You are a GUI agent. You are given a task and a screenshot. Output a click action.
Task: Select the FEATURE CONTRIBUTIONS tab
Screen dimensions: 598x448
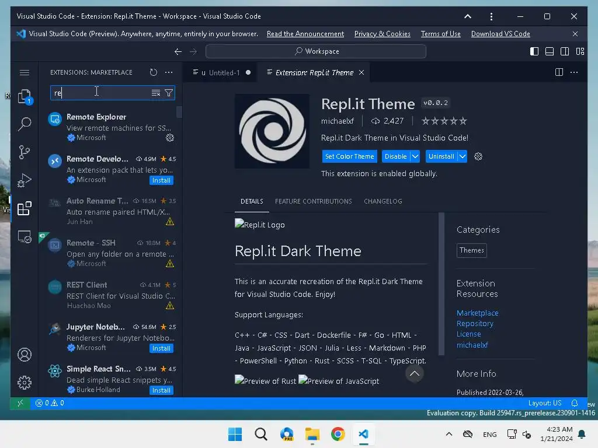click(x=314, y=201)
